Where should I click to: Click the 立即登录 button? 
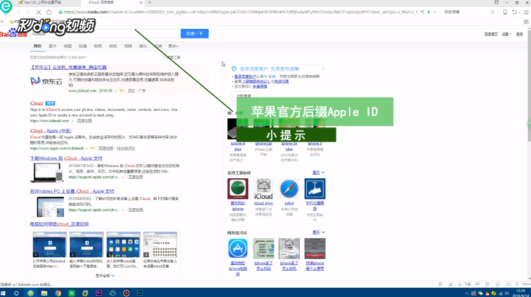tap(244, 96)
